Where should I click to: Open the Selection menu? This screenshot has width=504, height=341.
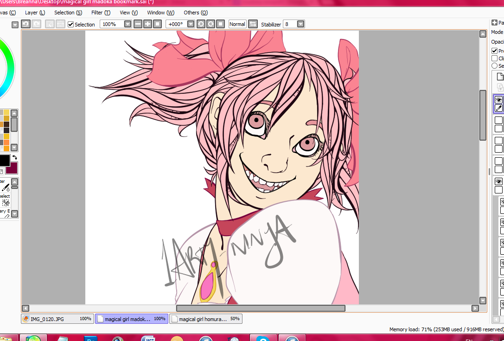[x=68, y=13]
